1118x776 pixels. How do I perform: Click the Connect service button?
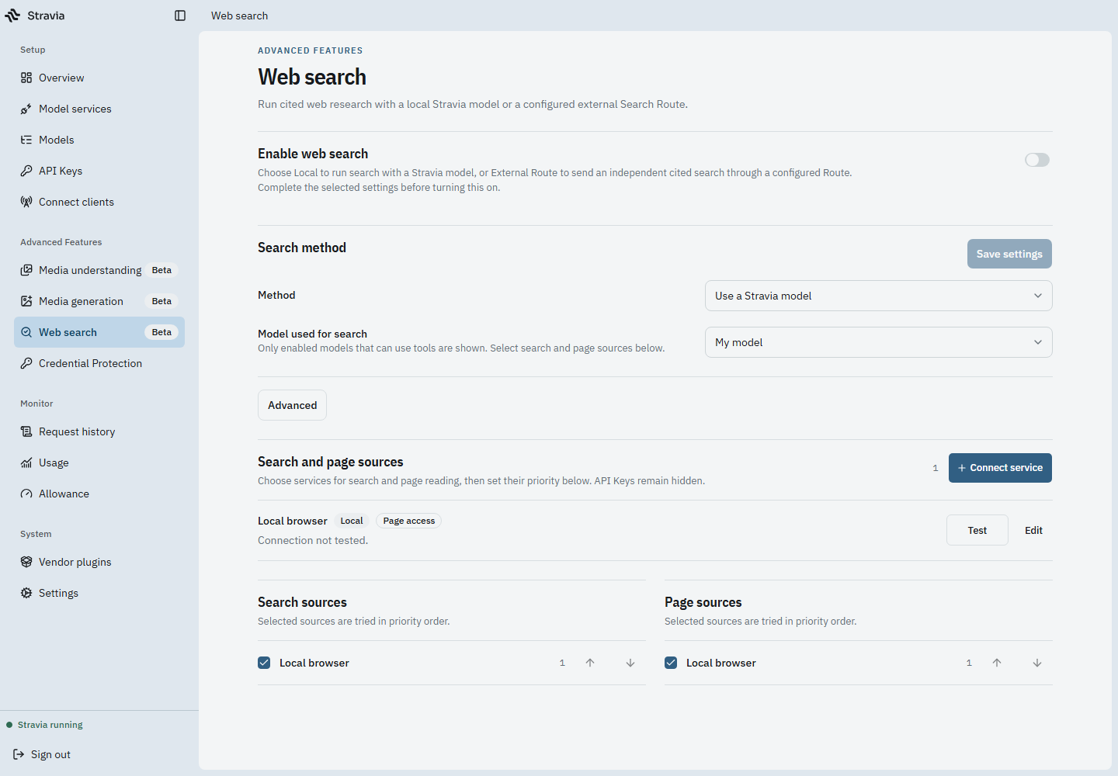[1000, 468]
